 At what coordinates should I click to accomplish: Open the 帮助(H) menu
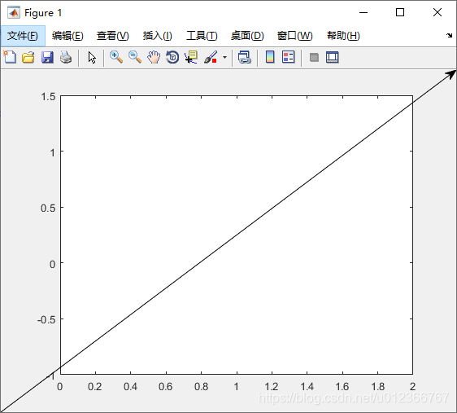click(343, 36)
